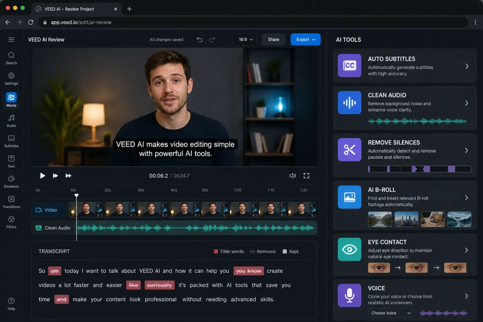
Task: Click the Remove Silences segment bar preview
Action: 420,169
